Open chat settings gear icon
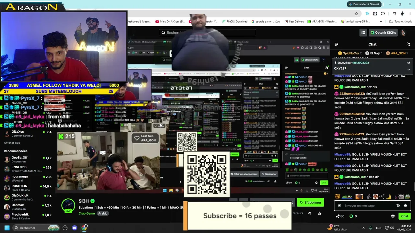 coord(393,216)
